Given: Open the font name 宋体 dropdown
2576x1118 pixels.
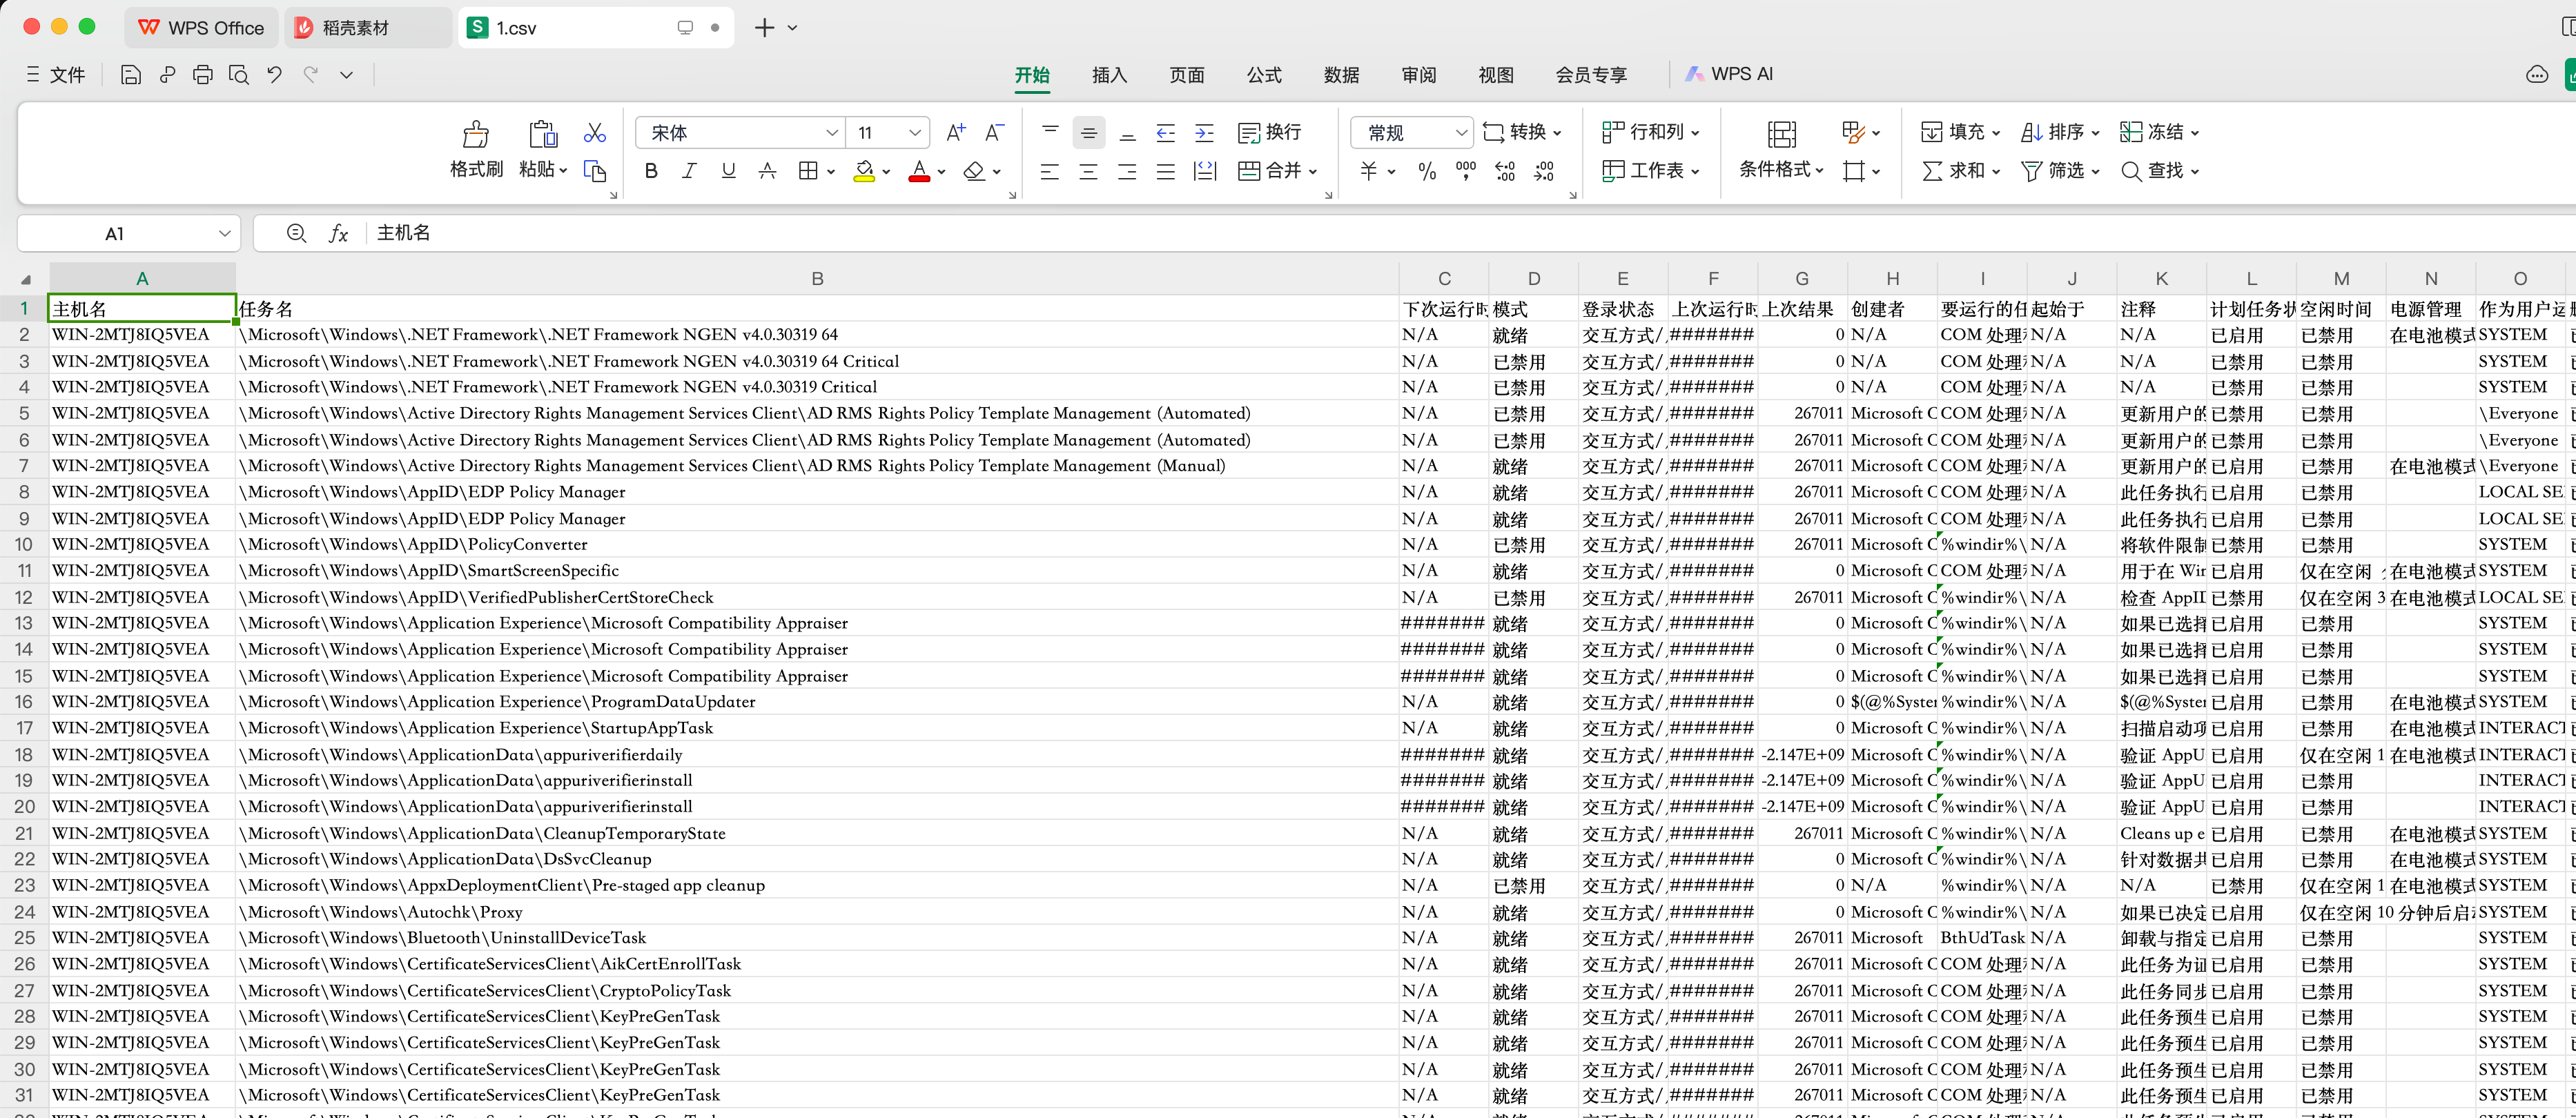Looking at the screenshot, I should pyautogui.click(x=831, y=132).
